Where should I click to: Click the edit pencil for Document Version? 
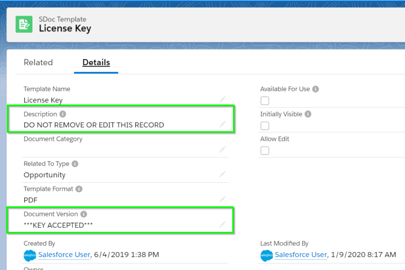click(223, 225)
